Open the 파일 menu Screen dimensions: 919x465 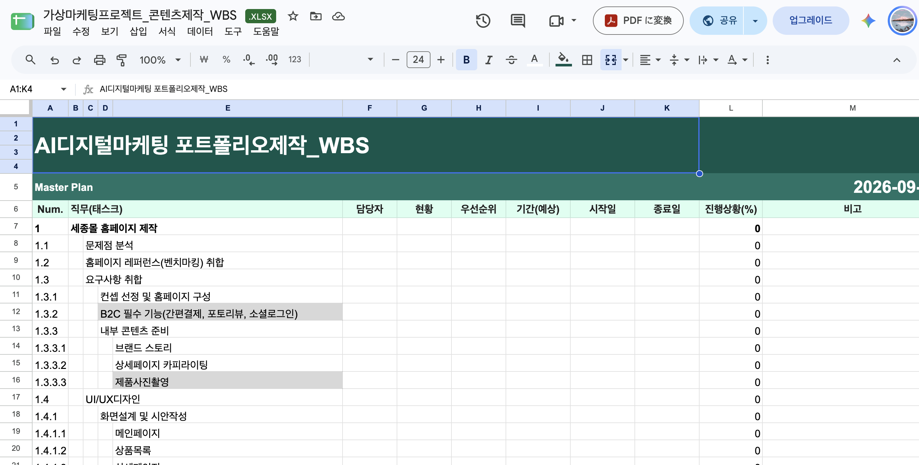pyautogui.click(x=53, y=31)
